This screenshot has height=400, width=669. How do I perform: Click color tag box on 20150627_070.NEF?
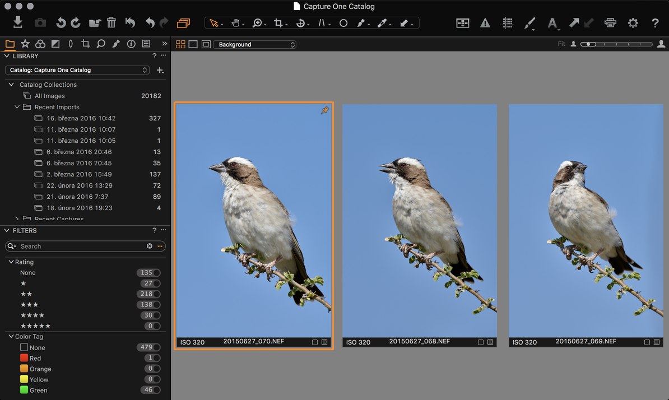[x=315, y=342]
